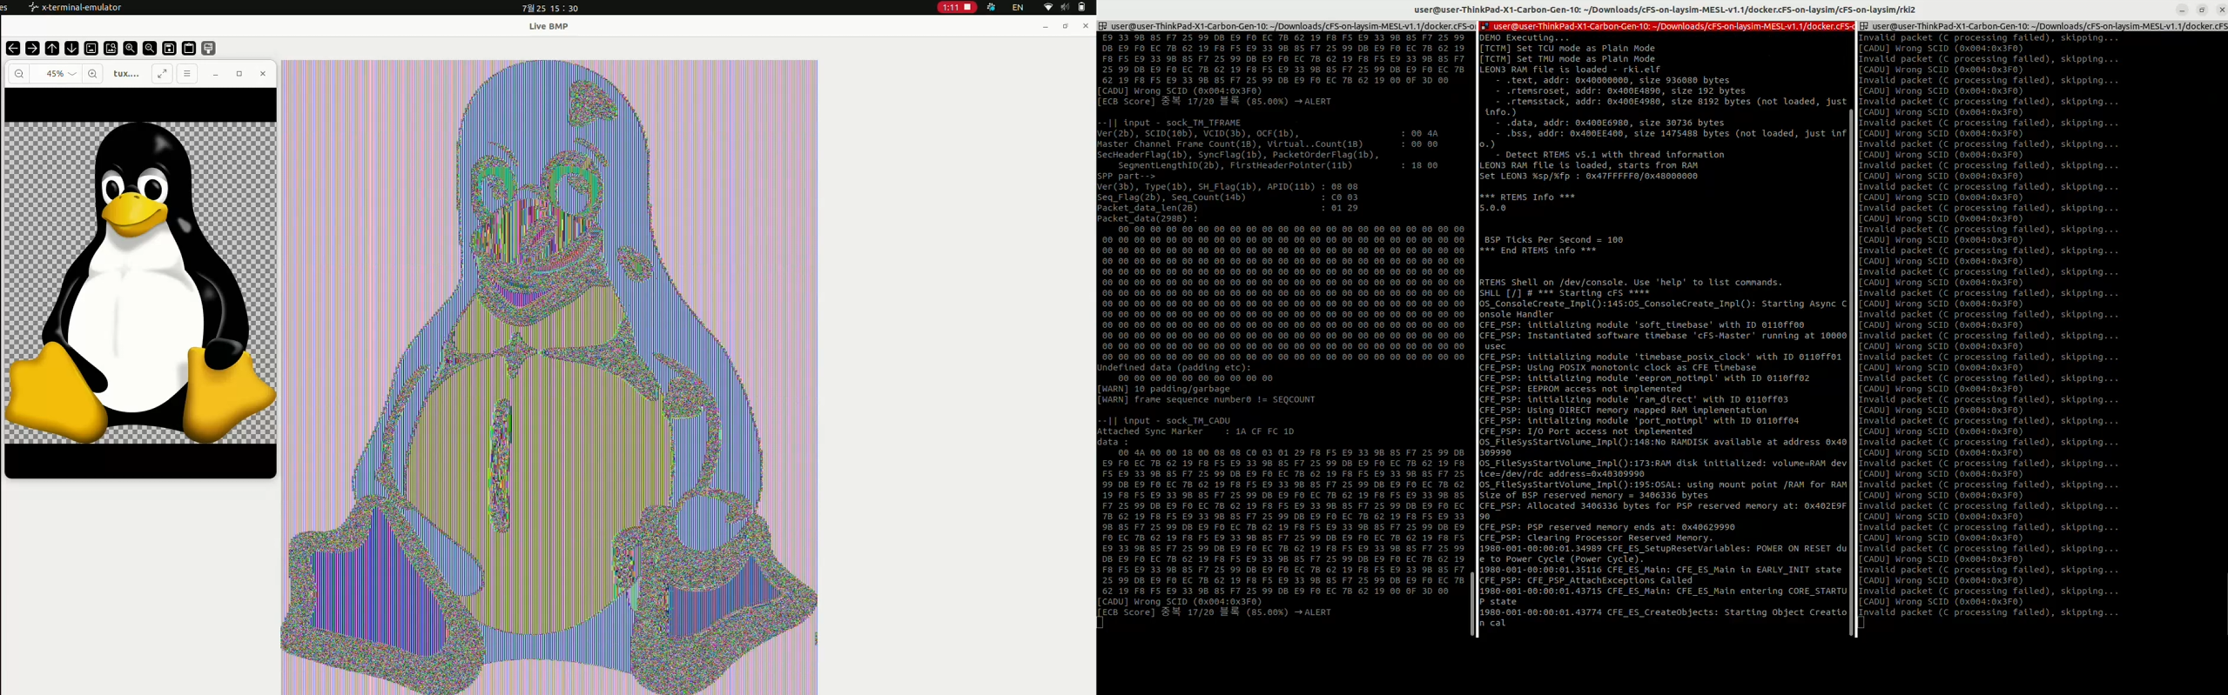The image size is (2228, 695).
Task: Click the down arrow toolbar icon in Live BMP
Action: click(71, 48)
